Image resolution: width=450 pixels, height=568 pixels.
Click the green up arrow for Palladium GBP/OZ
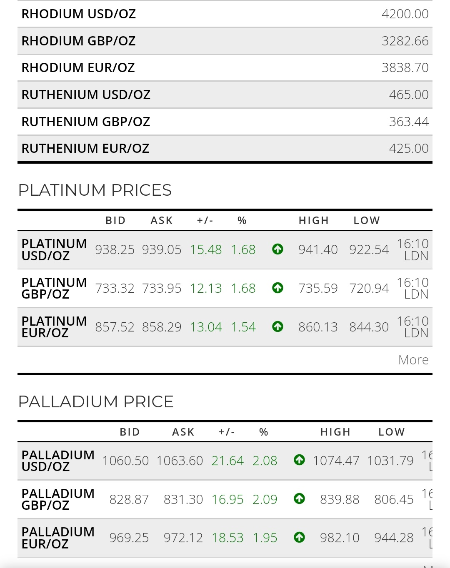tap(299, 498)
